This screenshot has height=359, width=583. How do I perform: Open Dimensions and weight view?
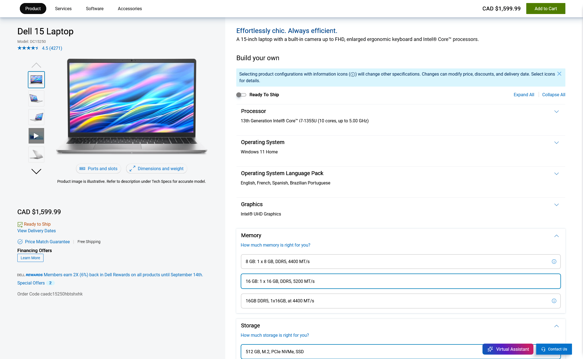click(x=157, y=169)
